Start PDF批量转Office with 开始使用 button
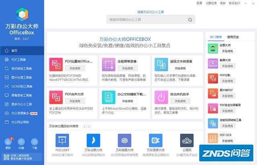The image size is (257, 165). (75, 68)
